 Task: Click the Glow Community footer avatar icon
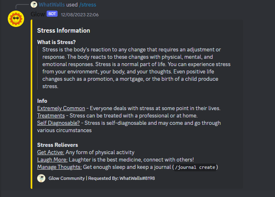tap(41, 178)
